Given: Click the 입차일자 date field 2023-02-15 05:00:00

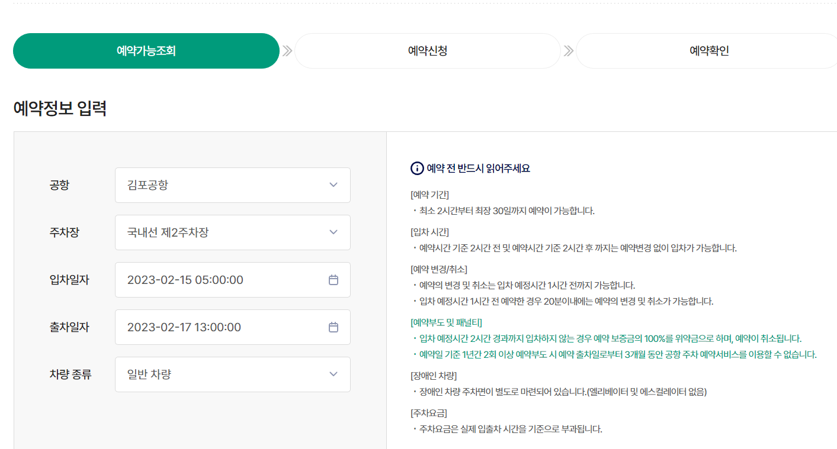Looking at the screenshot, I should (x=233, y=280).
